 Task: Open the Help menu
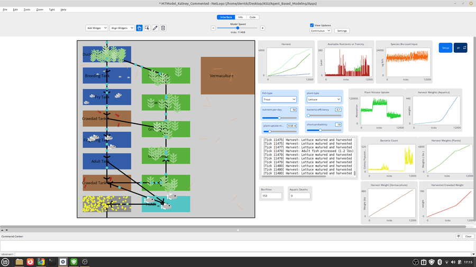[x=63, y=9]
